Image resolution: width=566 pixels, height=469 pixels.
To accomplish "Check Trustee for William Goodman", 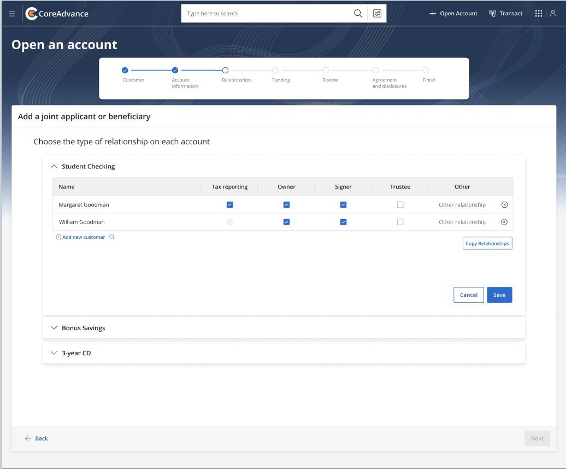I will pyautogui.click(x=400, y=222).
